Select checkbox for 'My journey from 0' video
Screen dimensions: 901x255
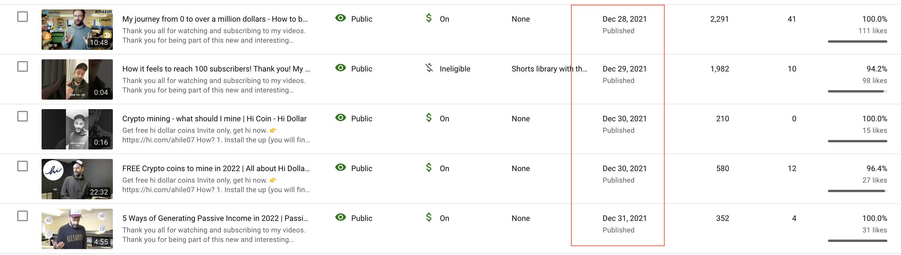pyautogui.click(x=23, y=17)
